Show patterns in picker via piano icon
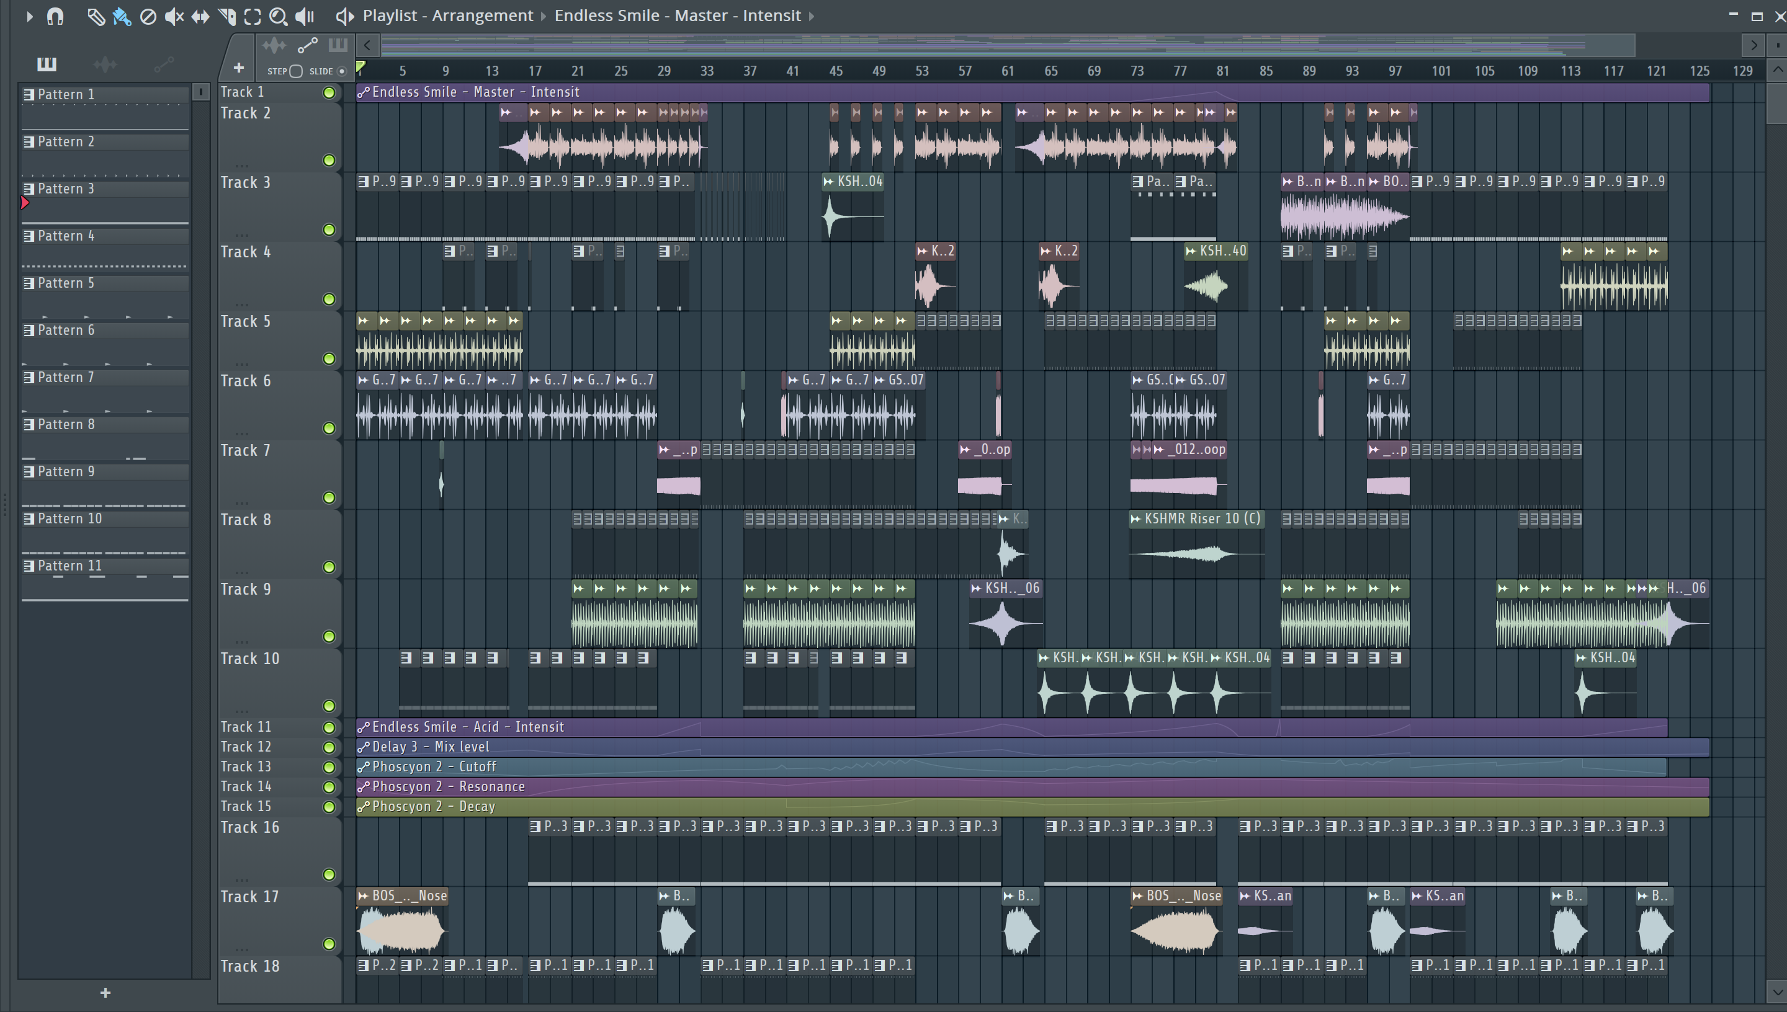The height and width of the screenshot is (1012, 1787). 47,64
